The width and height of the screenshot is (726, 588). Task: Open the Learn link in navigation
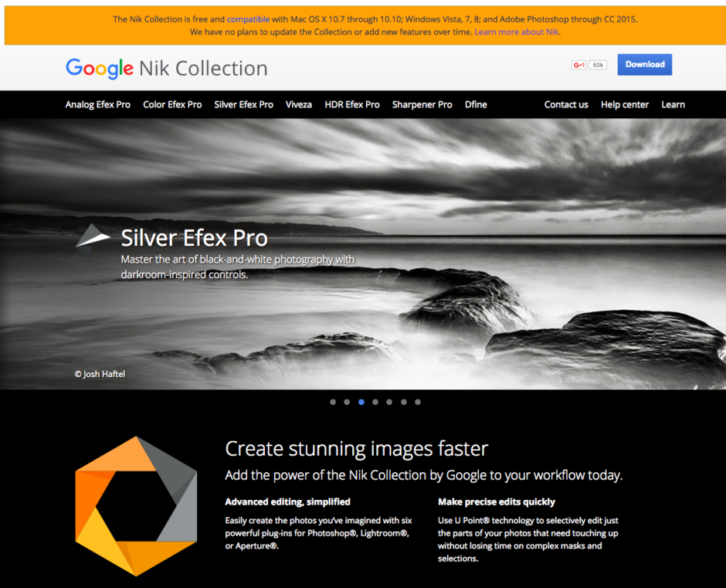(673, 105)
